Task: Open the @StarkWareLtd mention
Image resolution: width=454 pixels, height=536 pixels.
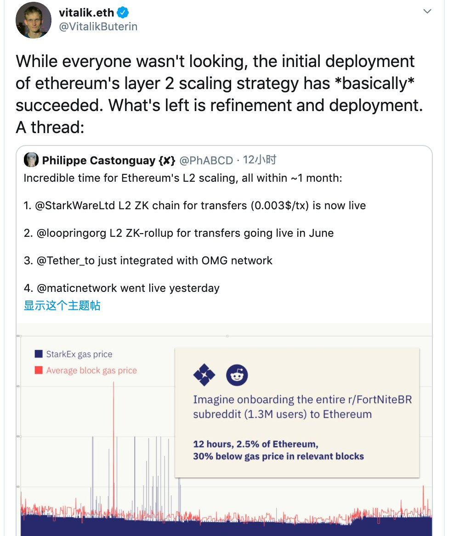Action: click(x=75, y=206)
